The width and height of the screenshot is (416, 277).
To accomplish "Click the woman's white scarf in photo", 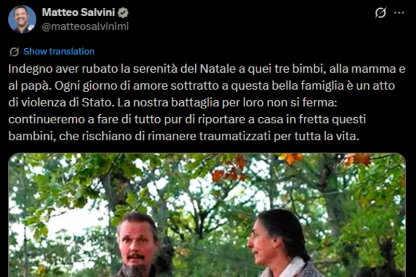I will (x=288, y=268).
